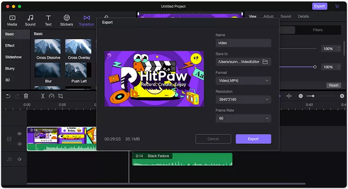The height and width of the screenshot is (189, 348).
Task: Toggle video track visibility eye
Action: (20, 134)
